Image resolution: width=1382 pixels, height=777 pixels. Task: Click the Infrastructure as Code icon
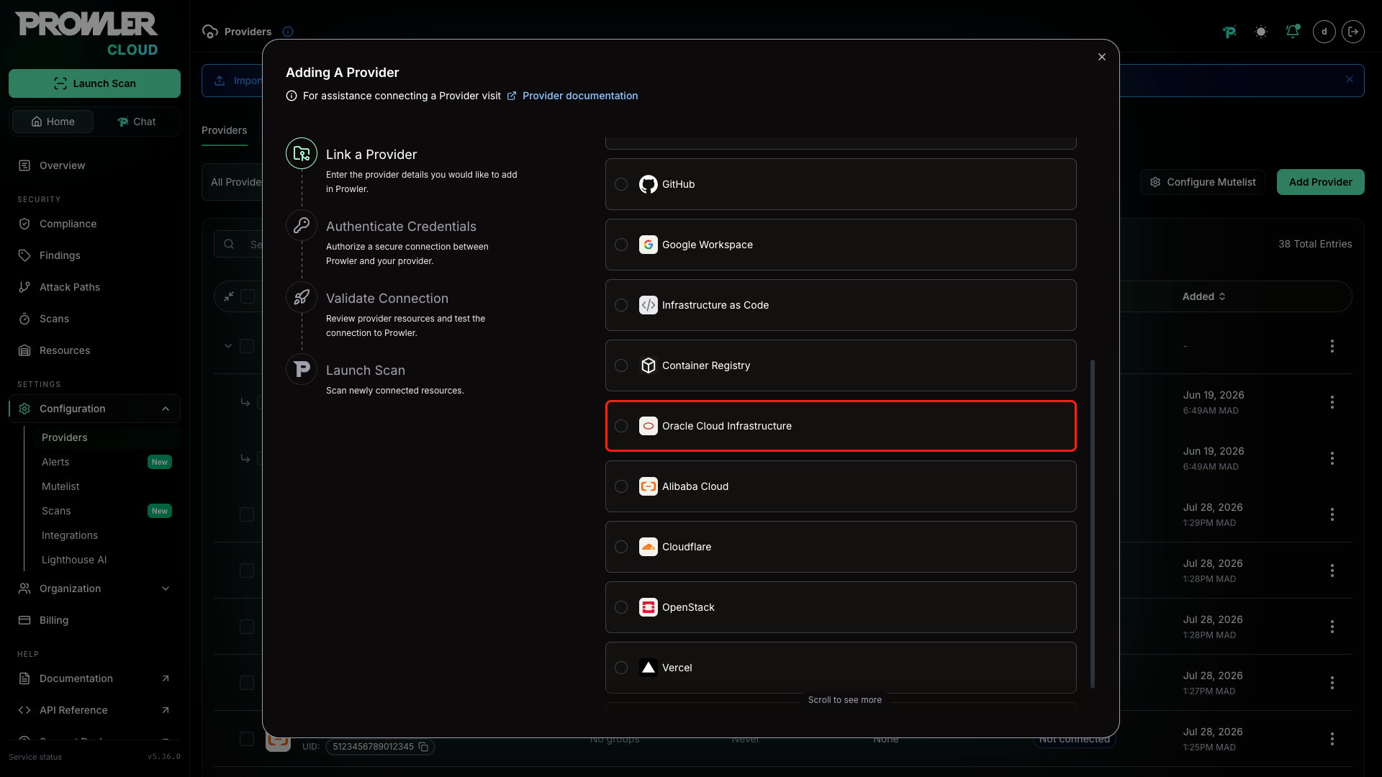[649, 305]
